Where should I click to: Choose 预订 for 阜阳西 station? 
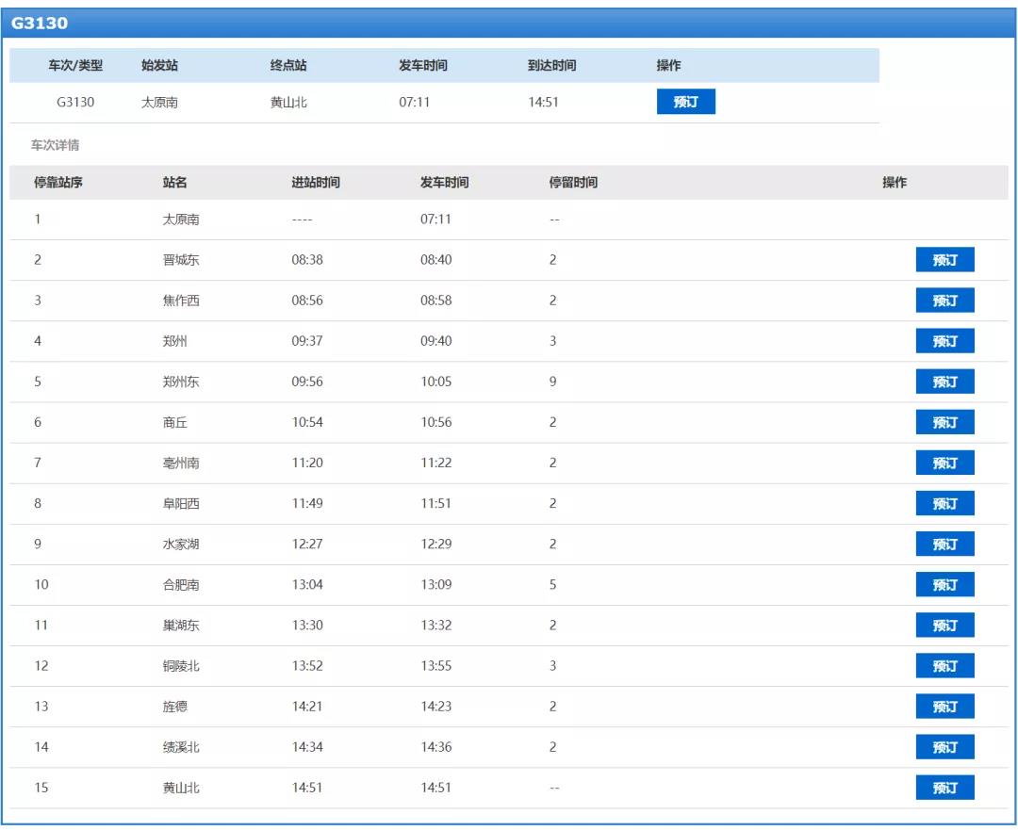944,504
